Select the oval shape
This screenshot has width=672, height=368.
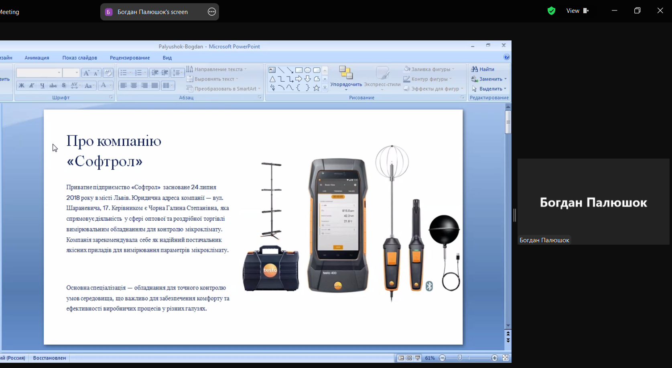pos(308,70)
